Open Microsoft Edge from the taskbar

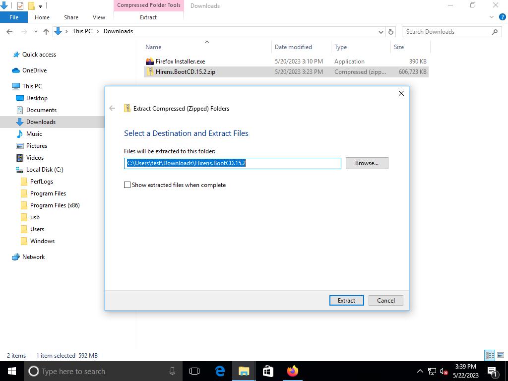click(x=220, y=371)
